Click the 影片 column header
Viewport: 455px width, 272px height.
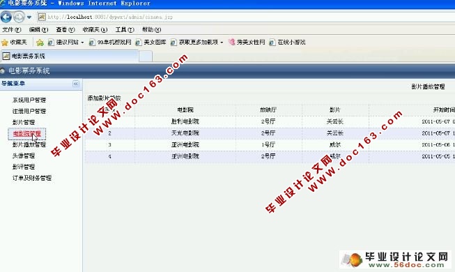point(335,110)
